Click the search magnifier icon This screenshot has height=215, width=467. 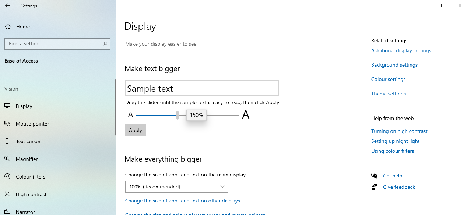[105, 43]
